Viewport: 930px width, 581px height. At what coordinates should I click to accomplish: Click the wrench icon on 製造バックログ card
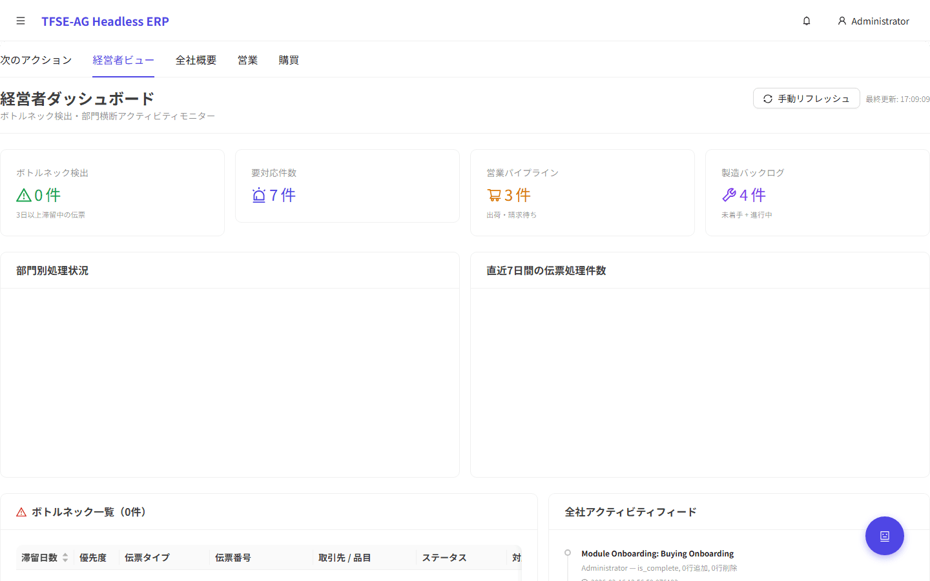tap(728, 195)
